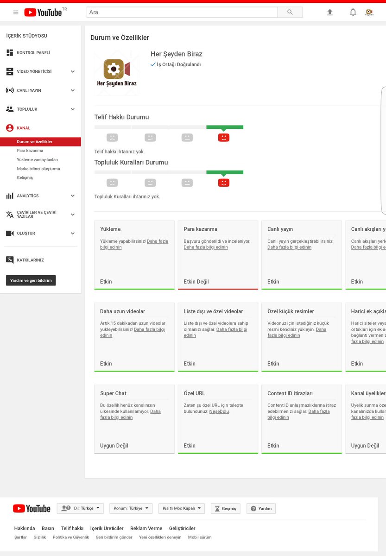Click footer Politika ve Güvenlik link
Image resolution: width=386 pixels, height=556 pixels.
[x=71, y=537]
